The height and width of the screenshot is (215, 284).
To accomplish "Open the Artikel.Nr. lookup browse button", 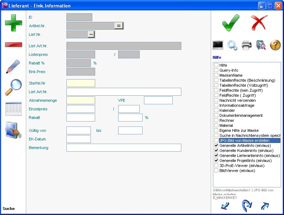I will tap(118, 26).
